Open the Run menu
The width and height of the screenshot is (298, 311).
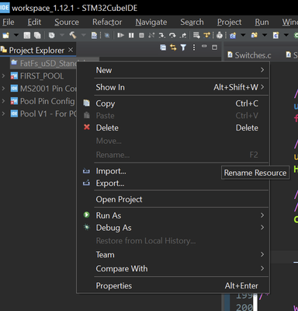(262, 22)
